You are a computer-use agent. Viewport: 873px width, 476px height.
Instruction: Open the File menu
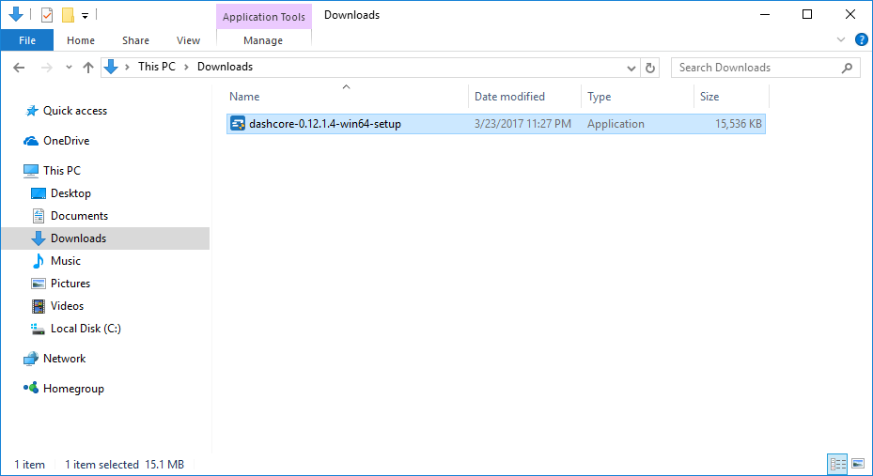(x=26, y=40)
